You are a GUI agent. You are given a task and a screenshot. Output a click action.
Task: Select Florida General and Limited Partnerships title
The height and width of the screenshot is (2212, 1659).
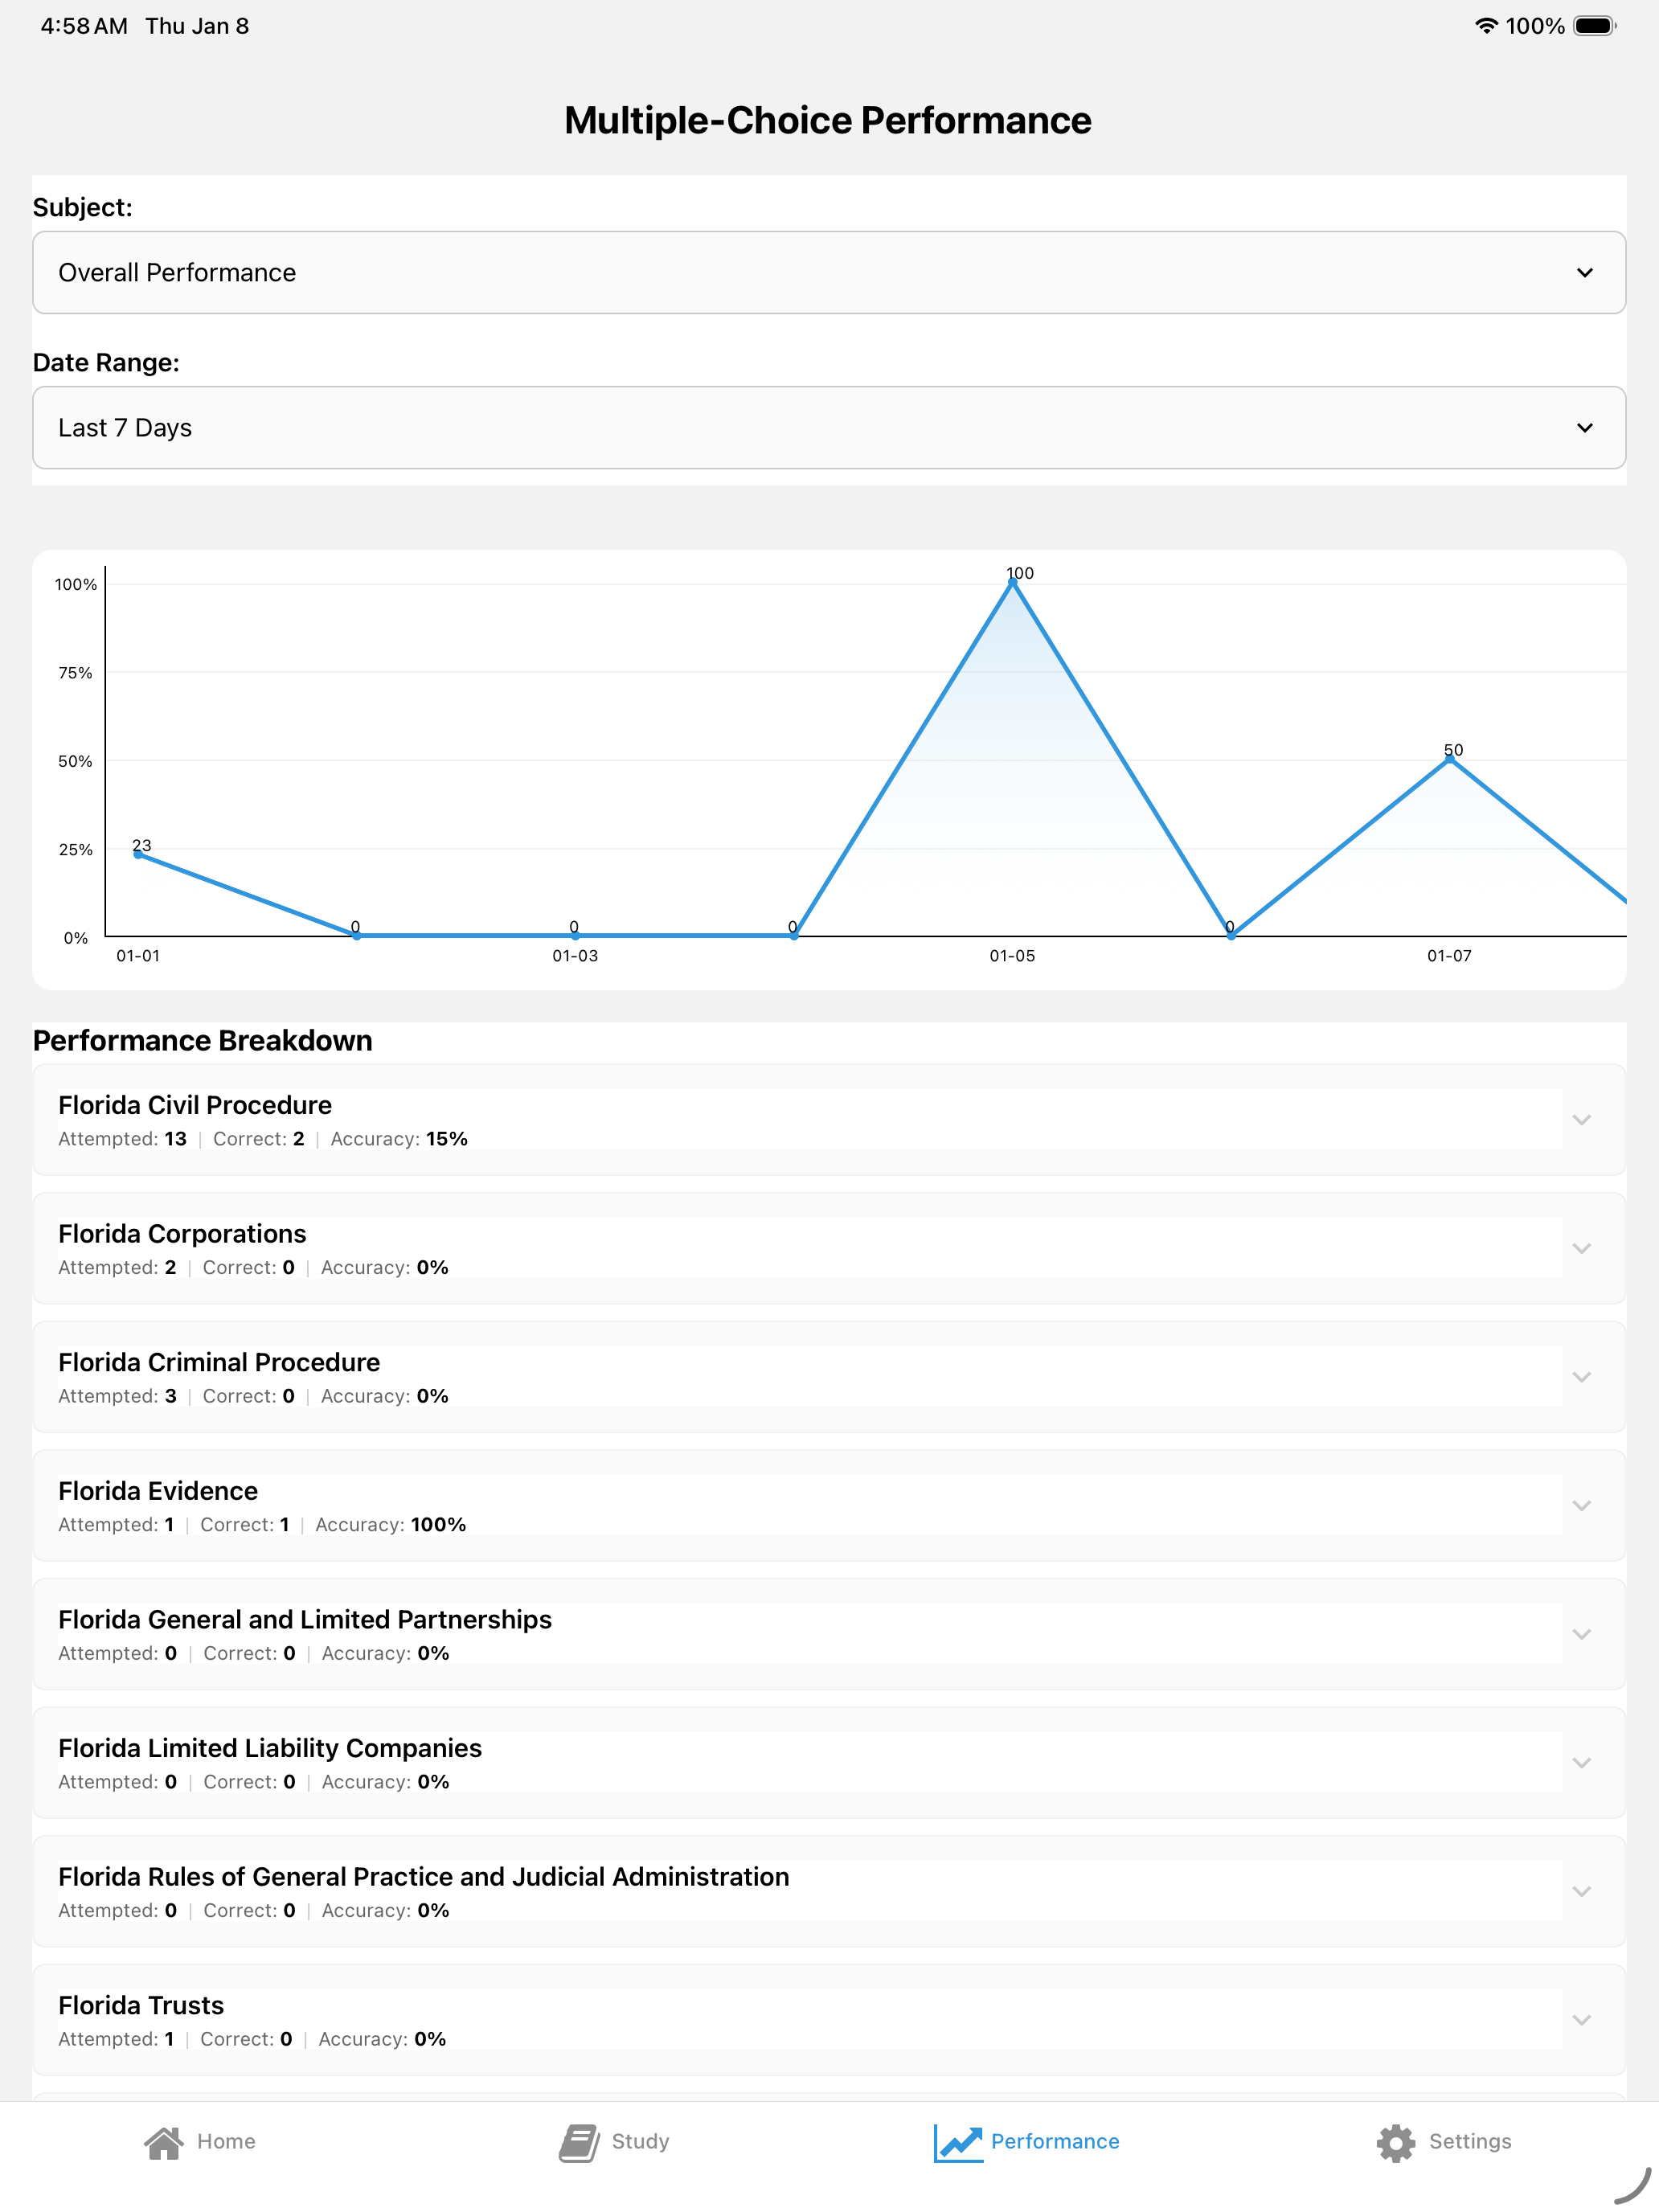pyautogui.click(x=305, y=1619)
